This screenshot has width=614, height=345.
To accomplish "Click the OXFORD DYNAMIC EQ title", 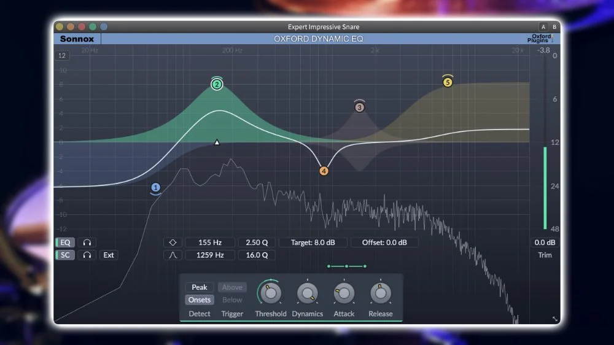I will point(318,39).
